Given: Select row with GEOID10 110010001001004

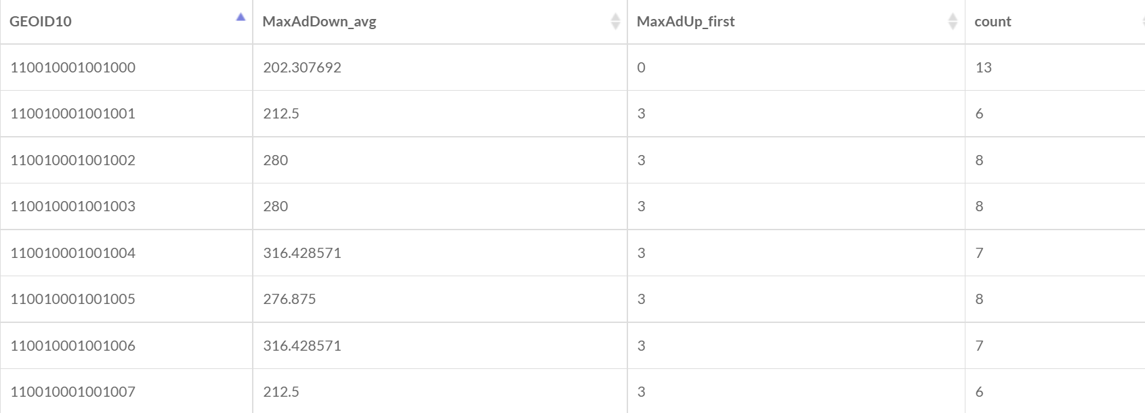Looking at the screenshot, I should (x=73, y=253).
